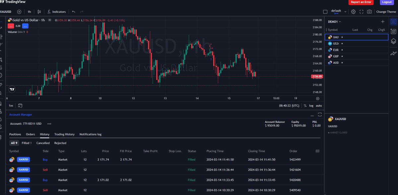Undo the last chart action
The image size is (398, 195).
tap(74, 12)
